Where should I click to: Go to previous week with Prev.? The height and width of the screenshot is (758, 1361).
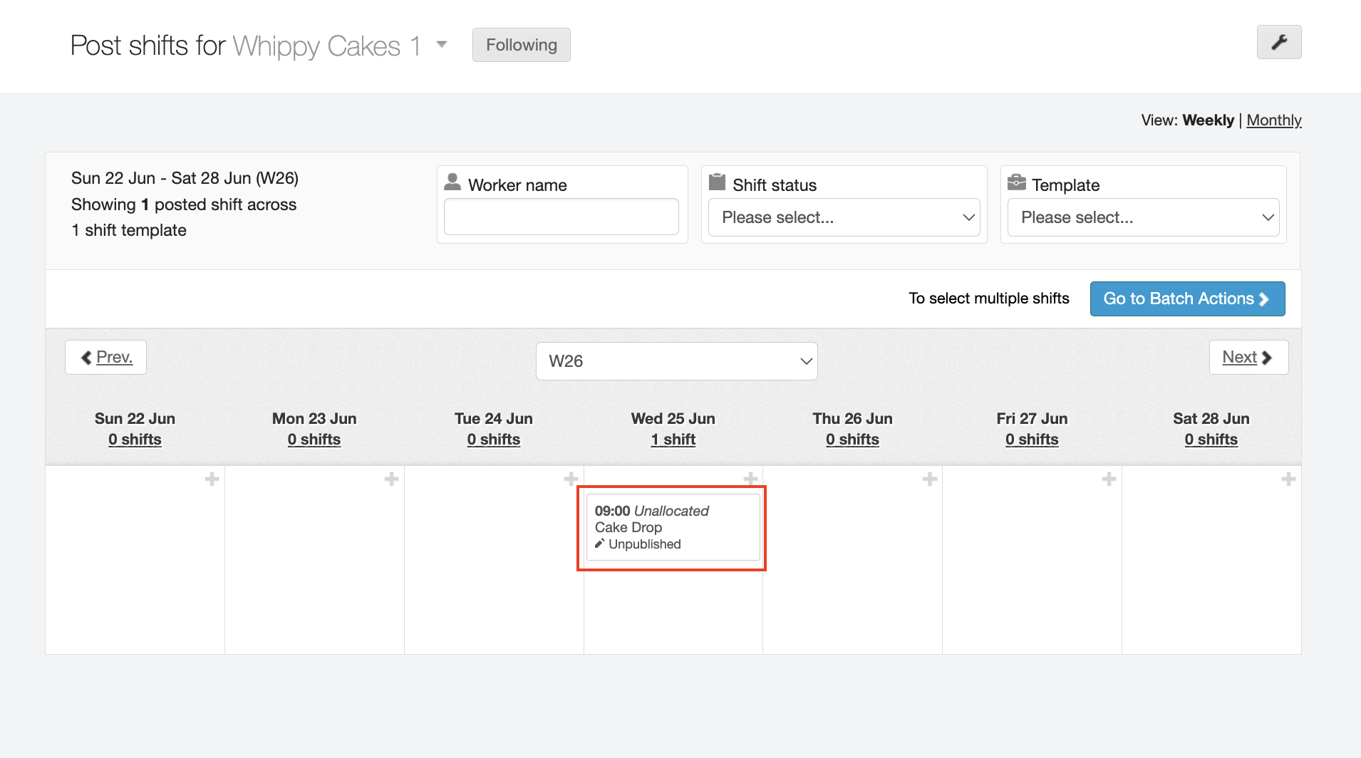click(x=106, y=357)
